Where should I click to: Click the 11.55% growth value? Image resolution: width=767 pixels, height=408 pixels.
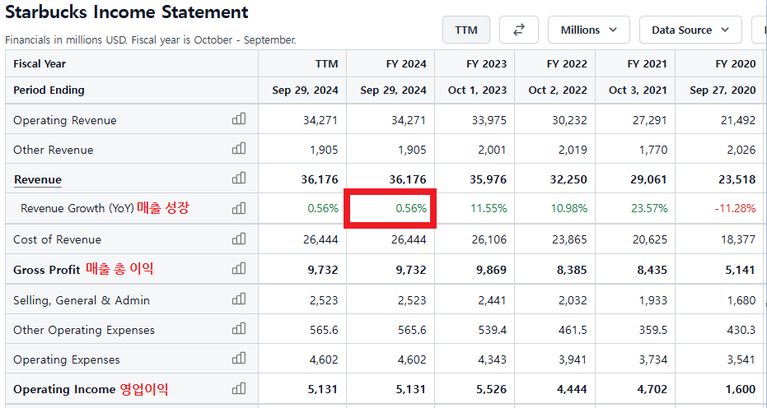(489, 209)
